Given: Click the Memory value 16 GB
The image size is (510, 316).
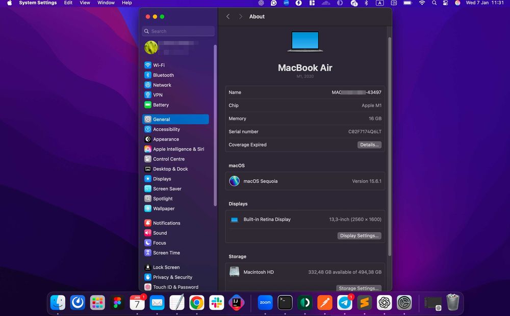Looking at the screenshot, I should point(375,119).
